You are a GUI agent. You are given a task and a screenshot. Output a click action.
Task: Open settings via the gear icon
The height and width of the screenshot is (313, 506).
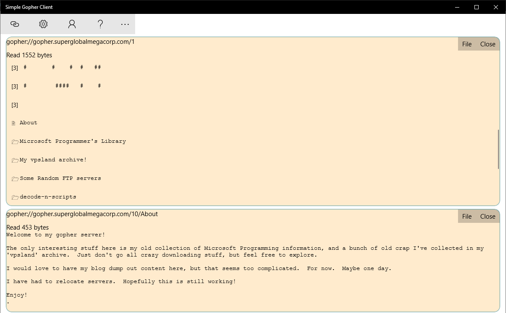pos(43,24)
